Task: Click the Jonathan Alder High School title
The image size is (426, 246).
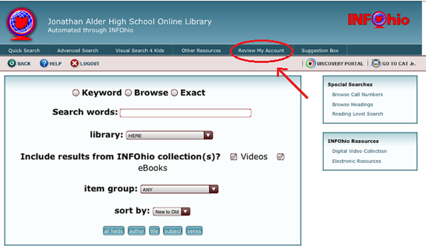Action: pyautogui.click(x=129, y=21)
